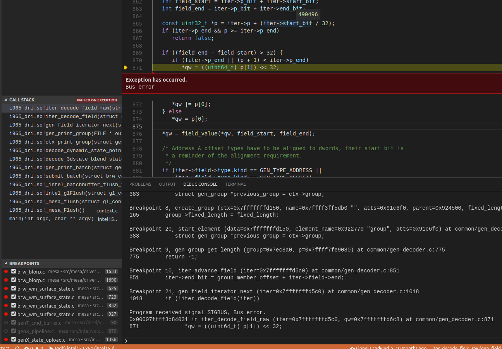Open the Terminal tab
Screen dimensions: 502x349
[236, 184]
